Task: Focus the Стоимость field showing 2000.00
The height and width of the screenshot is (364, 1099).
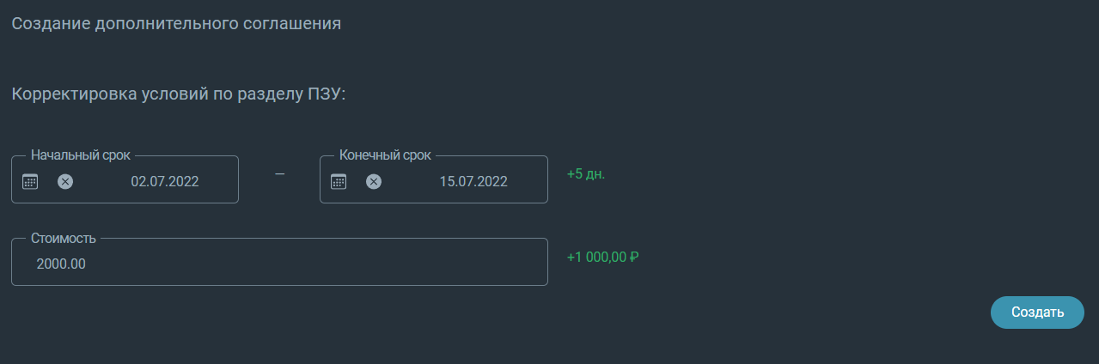Action: tap(279, 262)
